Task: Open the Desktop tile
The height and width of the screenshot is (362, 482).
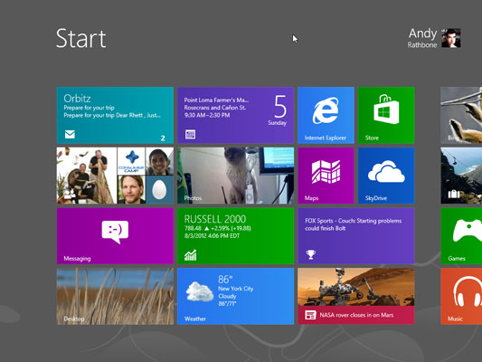Action: [x=115, y=296]
